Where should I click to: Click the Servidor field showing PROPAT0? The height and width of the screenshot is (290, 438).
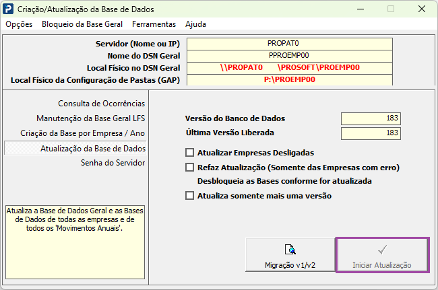(290, 44)
